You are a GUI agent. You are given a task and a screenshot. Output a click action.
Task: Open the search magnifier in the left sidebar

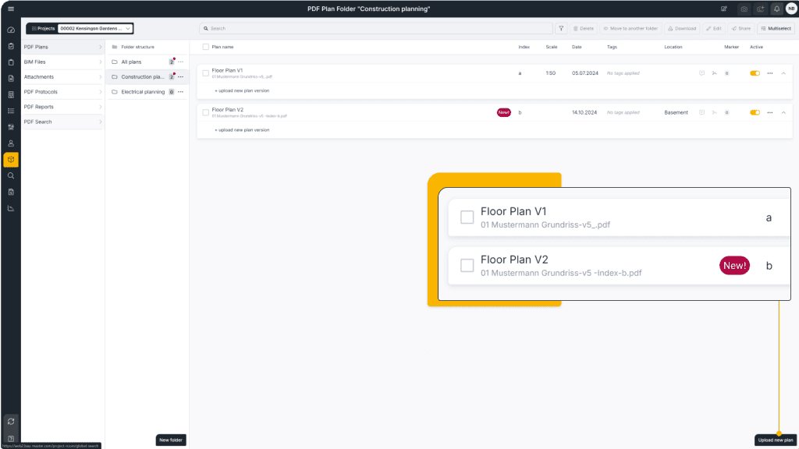click(10, 175)
